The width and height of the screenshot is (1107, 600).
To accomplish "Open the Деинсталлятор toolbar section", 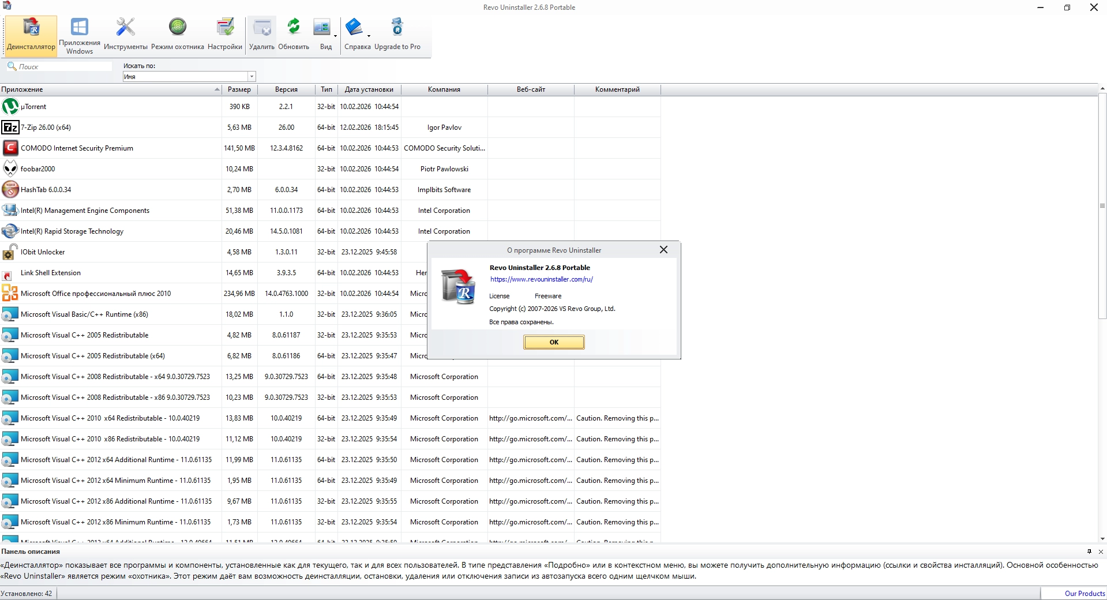I will pyautogui.click(x=31, y=36).
